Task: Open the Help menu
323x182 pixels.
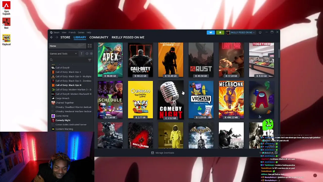Action: pos(89,32)
